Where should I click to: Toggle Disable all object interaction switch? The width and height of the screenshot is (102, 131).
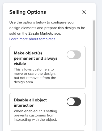coord(74,102)
